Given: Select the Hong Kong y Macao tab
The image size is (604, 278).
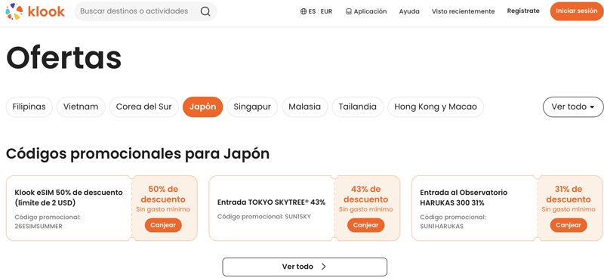Looking at the screenshot, I should tap(436, 107).
